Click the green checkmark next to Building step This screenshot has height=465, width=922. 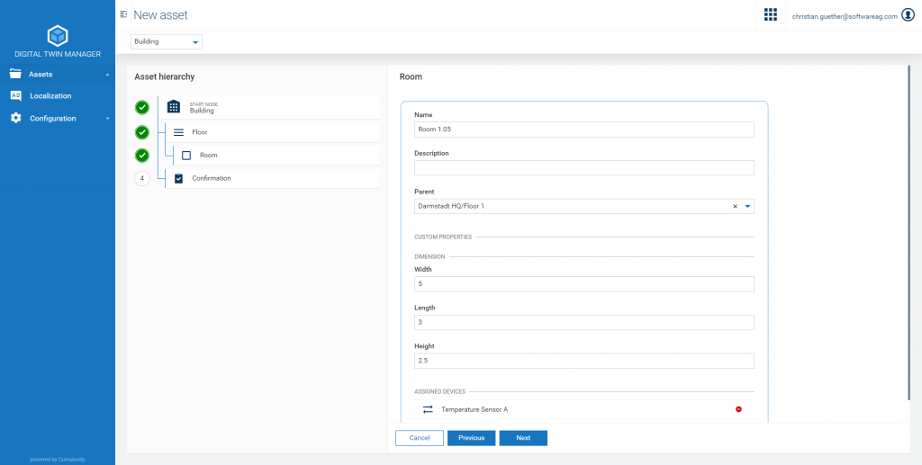pos(142,108)
